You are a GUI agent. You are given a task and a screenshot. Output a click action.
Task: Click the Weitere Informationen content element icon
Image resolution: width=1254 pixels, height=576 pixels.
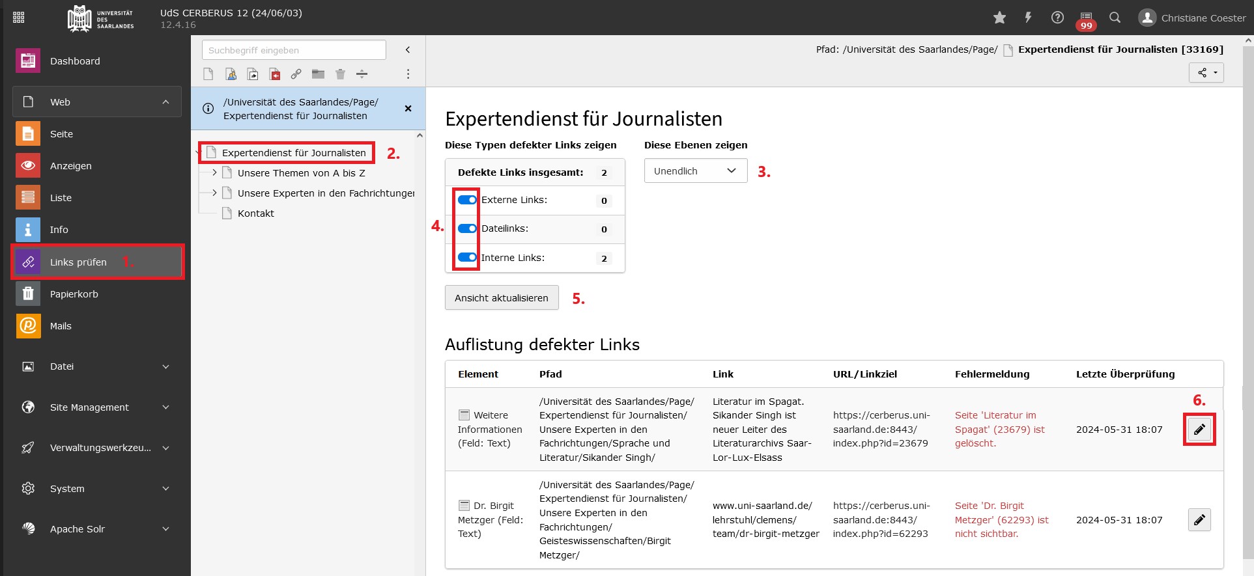[464, 415]
